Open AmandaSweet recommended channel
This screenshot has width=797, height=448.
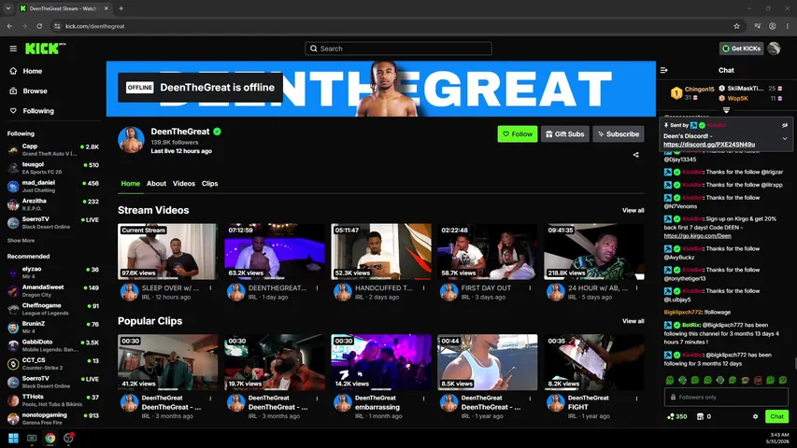pos(53,290)
